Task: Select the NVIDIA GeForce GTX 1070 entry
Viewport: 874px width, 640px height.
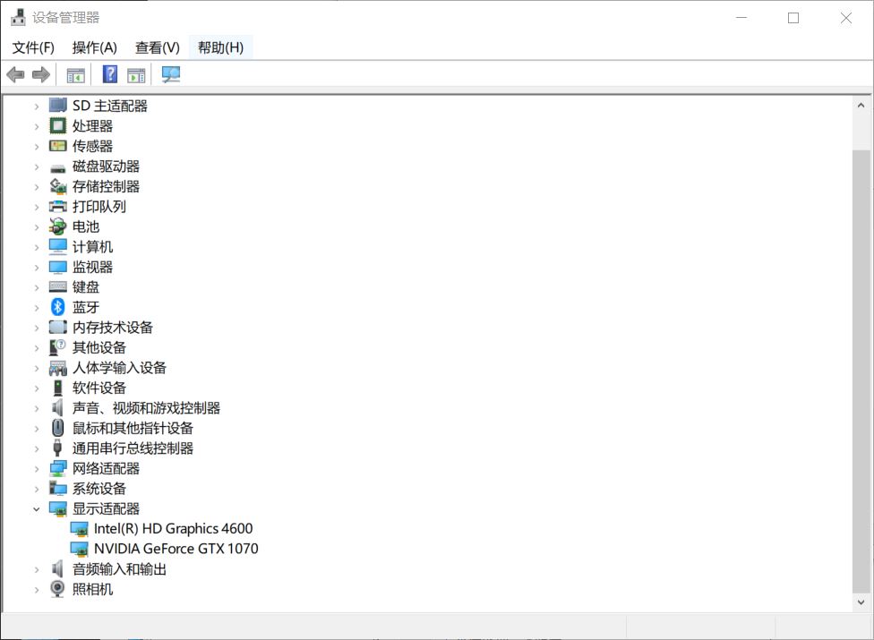Action: 176,549
